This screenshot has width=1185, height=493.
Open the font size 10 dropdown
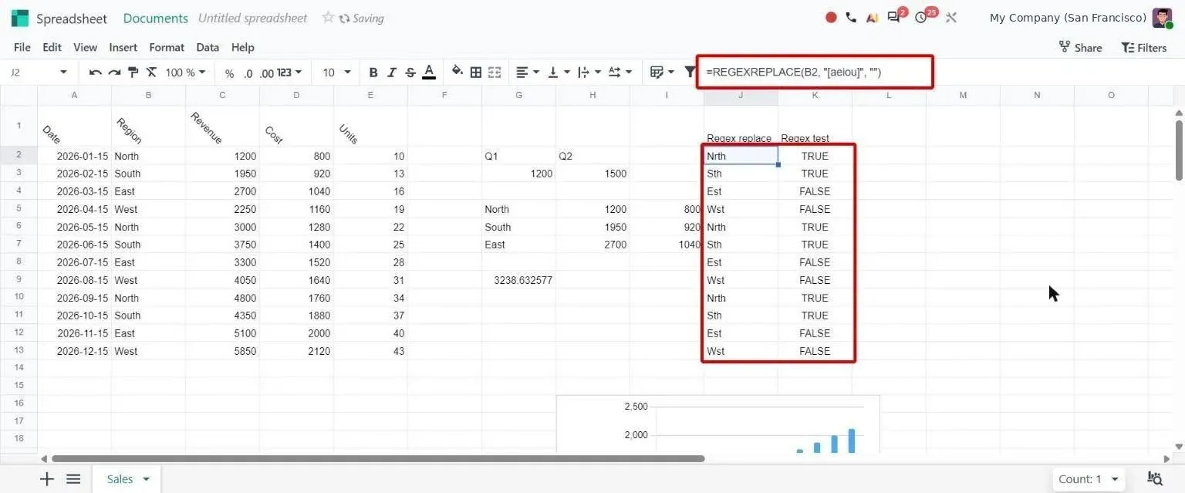[336, 73]
